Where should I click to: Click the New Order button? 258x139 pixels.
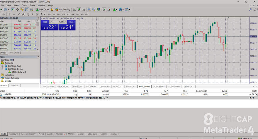[x=42, y=10]
